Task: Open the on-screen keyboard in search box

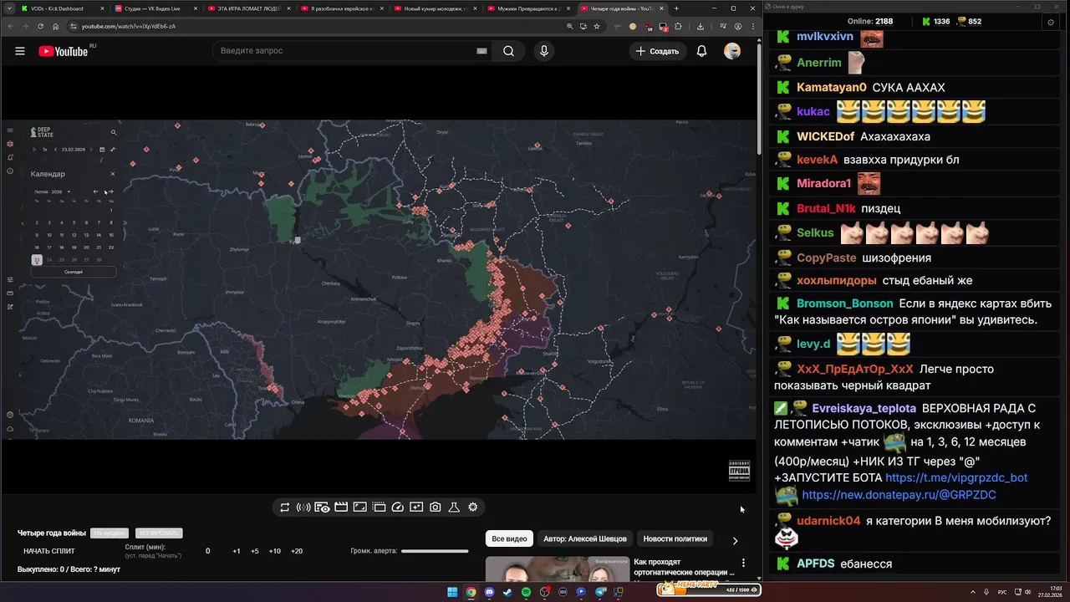Action: [481, 51]
